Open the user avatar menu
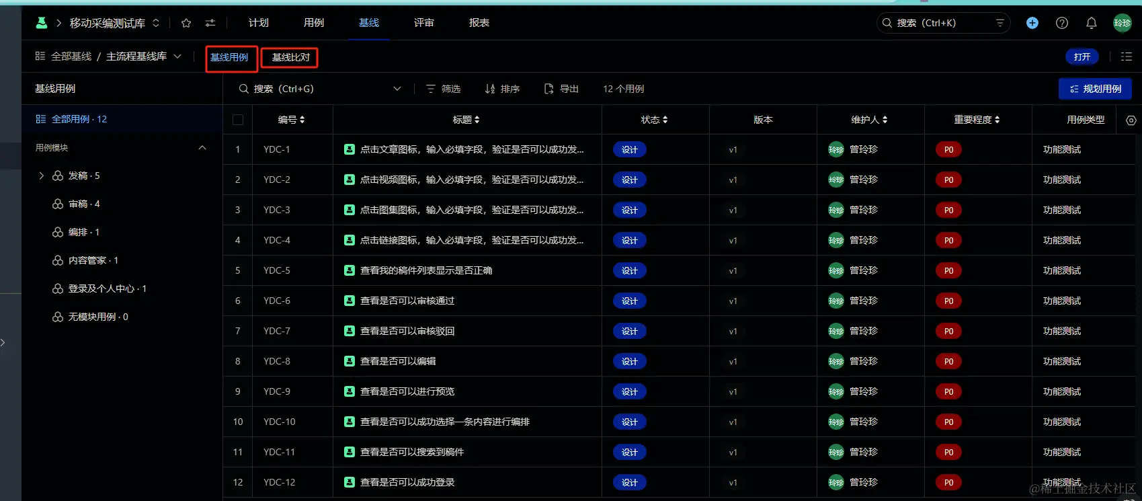The width and height of the screenshot is (1142, 501). click(1123, 23)
